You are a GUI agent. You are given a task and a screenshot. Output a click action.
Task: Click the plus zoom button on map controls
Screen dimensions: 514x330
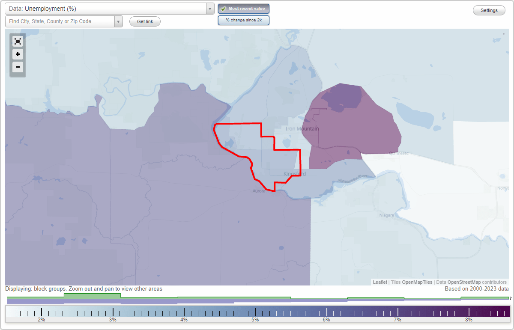[18, 54]
